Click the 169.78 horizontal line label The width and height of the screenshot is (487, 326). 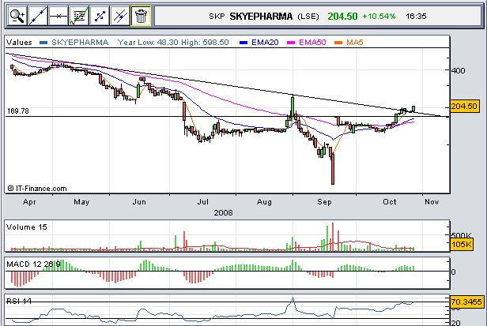(x=17, y=111)
